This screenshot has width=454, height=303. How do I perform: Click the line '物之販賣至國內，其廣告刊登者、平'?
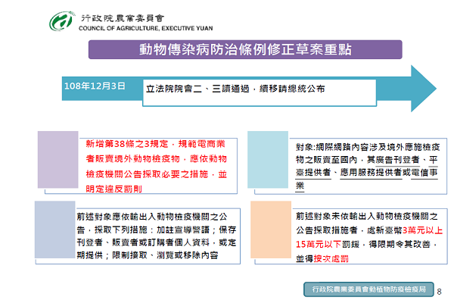(366, 160)
